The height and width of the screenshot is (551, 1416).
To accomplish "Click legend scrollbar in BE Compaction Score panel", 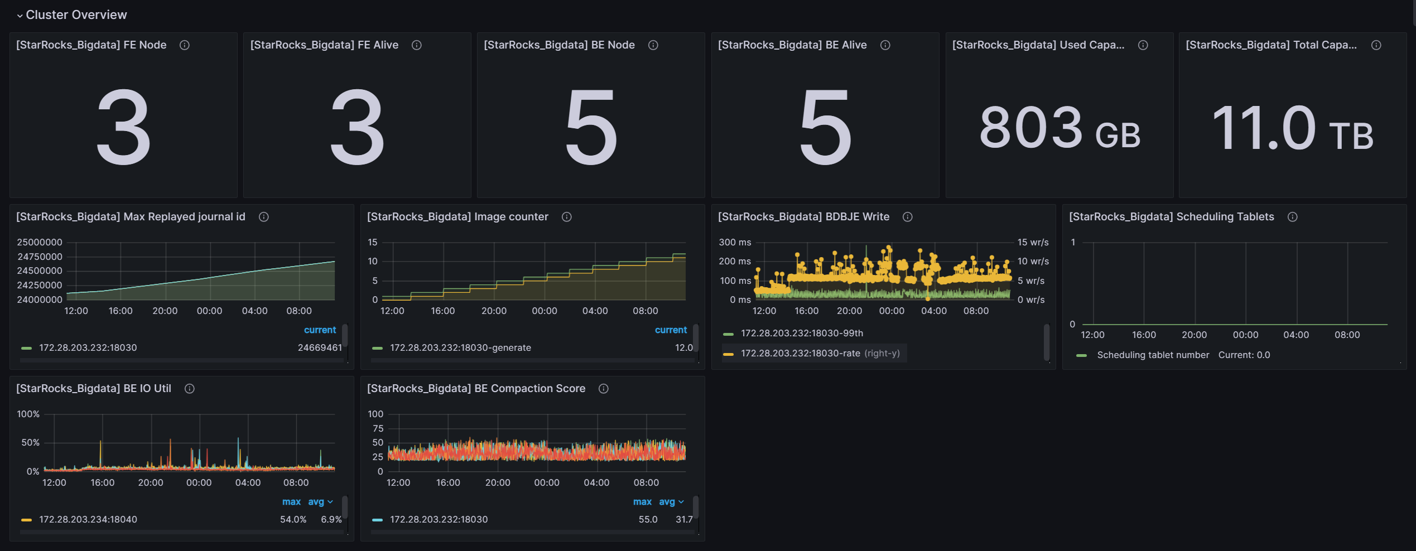I will [x=696, y=507].
